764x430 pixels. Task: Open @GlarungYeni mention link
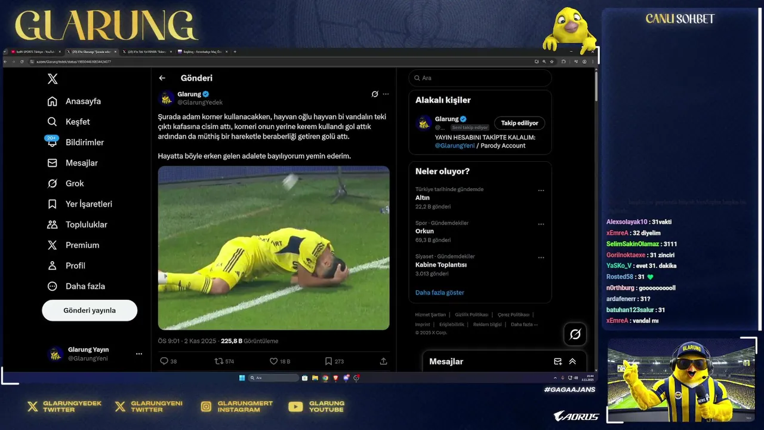[455, 146]
